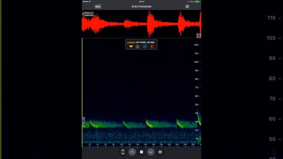Click the 100 time axis tick label
The image size is (283, 159).
122,144
